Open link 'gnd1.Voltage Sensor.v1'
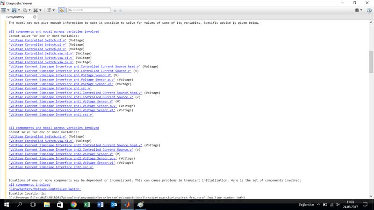This screenshot has height=210, width=374. pos(62,110)
